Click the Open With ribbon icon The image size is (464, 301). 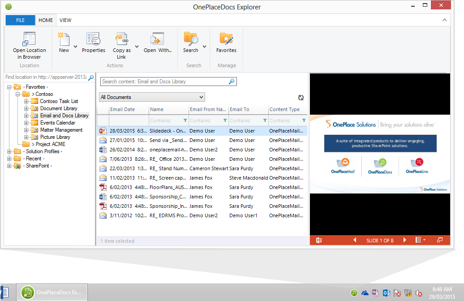coord(157,39)
